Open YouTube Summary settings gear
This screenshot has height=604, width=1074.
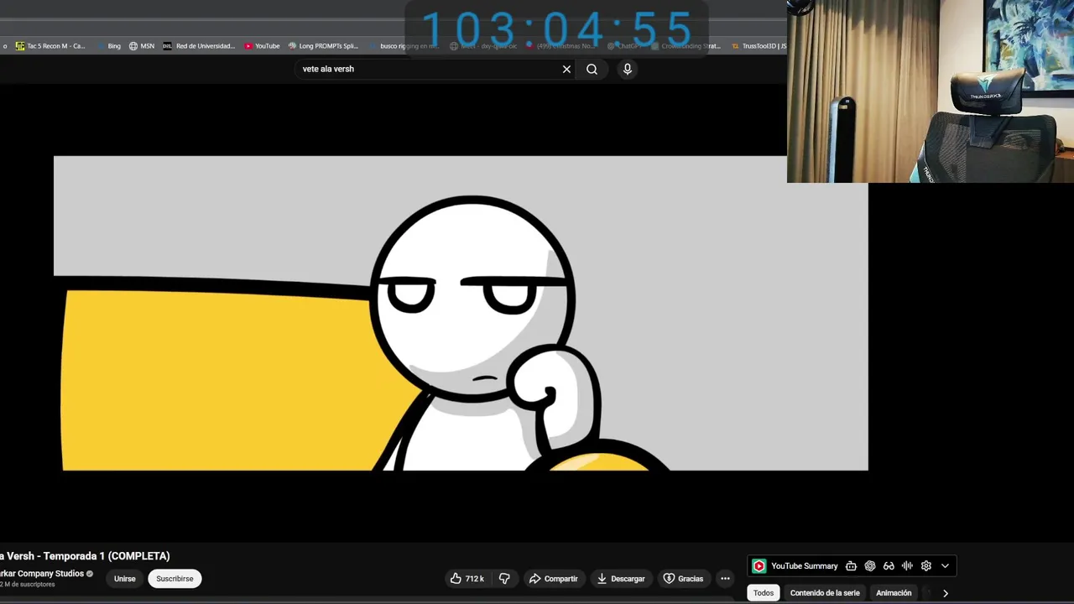pos(926,566)
